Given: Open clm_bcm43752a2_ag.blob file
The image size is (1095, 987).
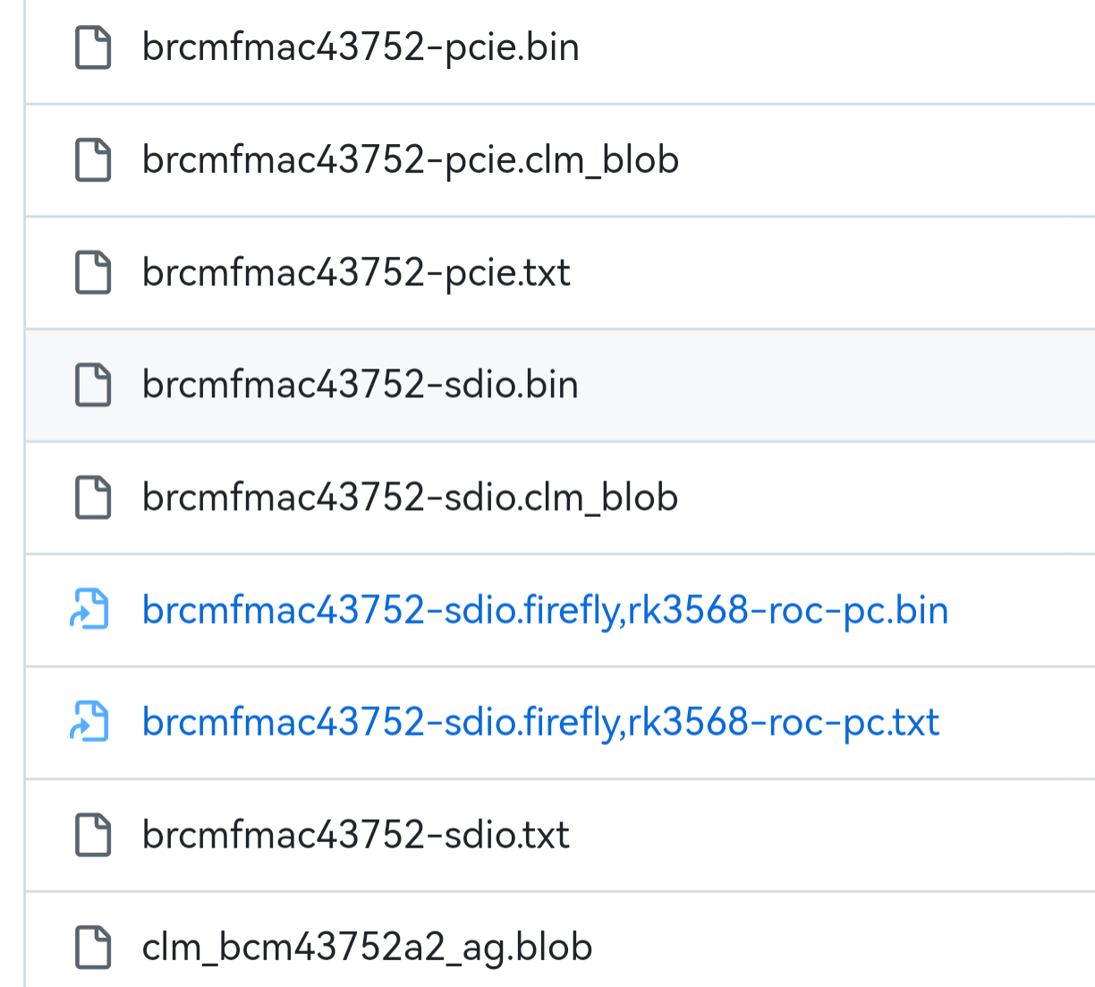Looking at the screenshot, I should [367, 948].
